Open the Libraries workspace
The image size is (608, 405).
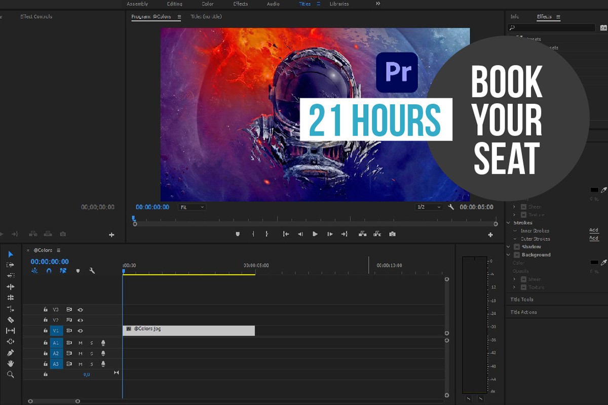tap(339, 4)
